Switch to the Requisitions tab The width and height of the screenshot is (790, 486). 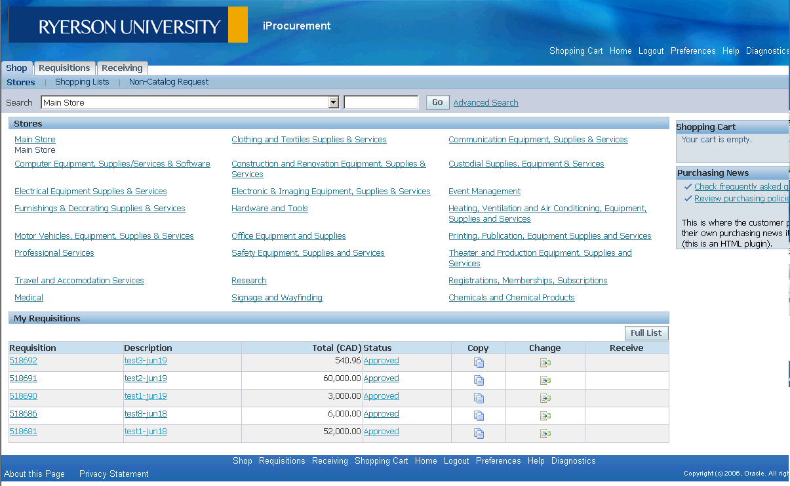(64, 68)
